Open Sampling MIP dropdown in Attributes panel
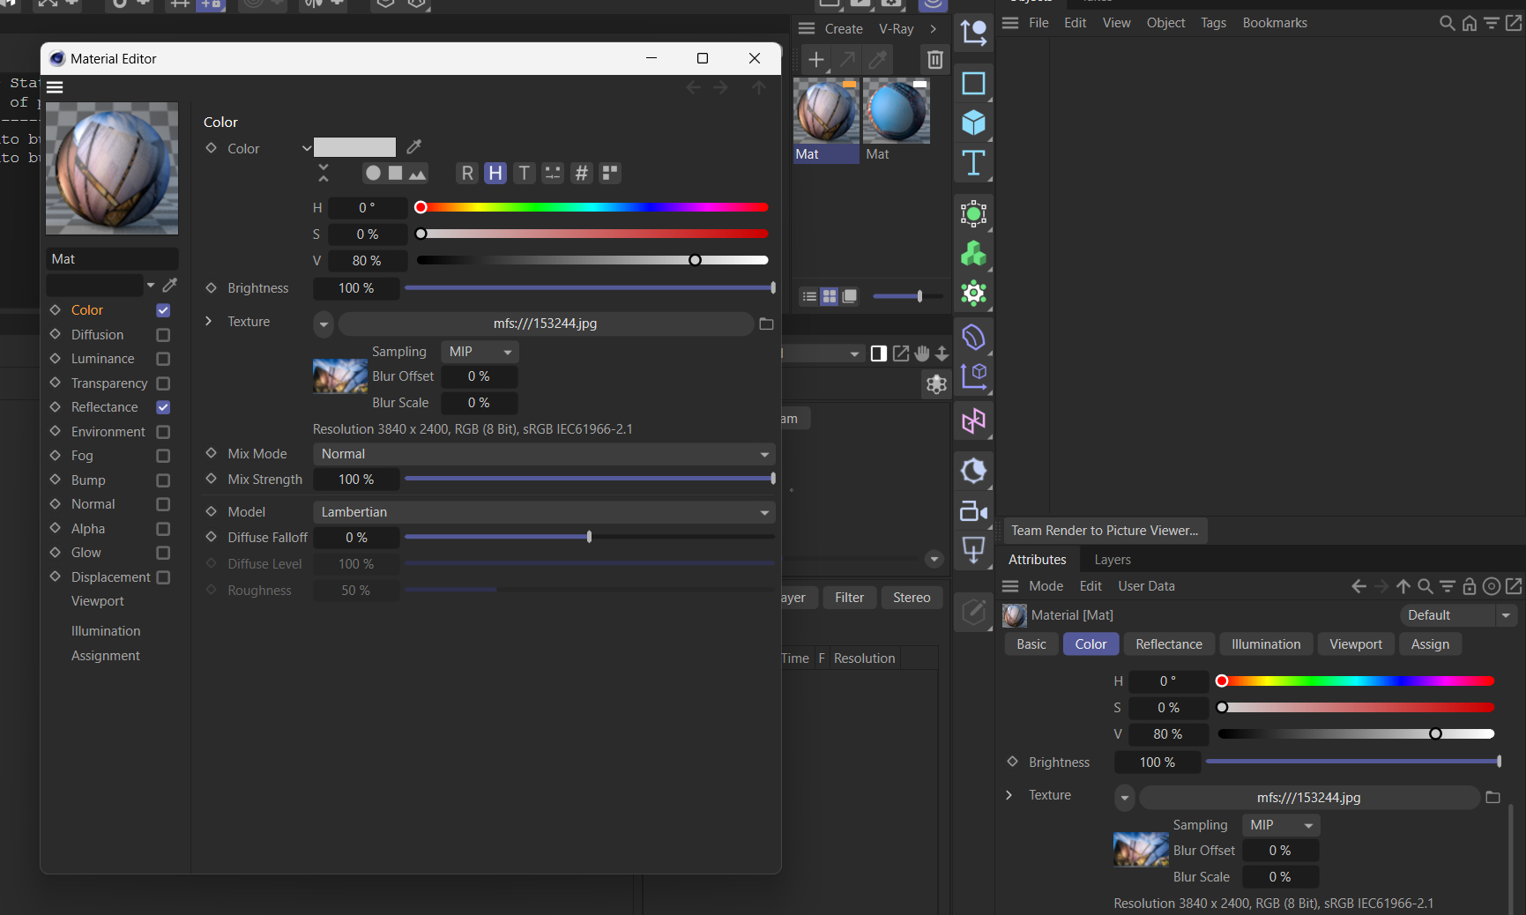The width and height of the screenshot is (1526, 915). click(1281, 825)
